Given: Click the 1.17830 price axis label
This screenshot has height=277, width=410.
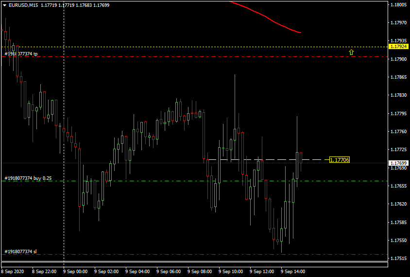Looking at the screenshot, I should [398, 95].
